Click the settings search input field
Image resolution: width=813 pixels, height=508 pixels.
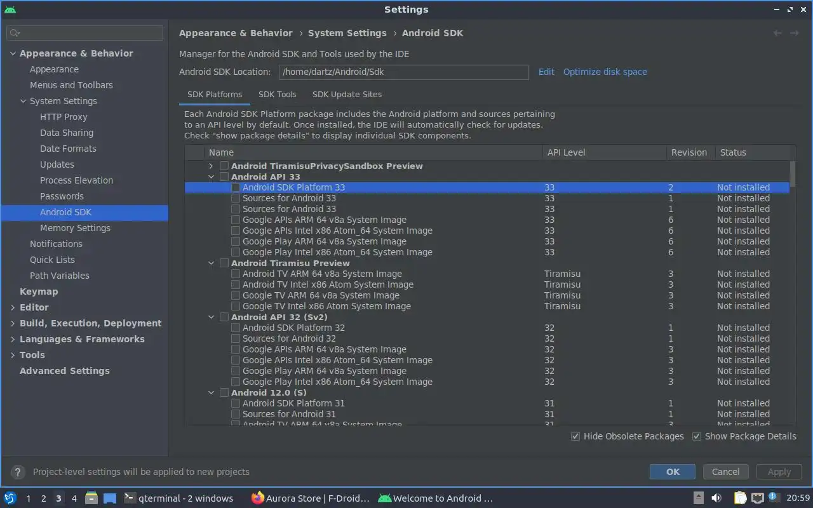(x=85, y=33)
